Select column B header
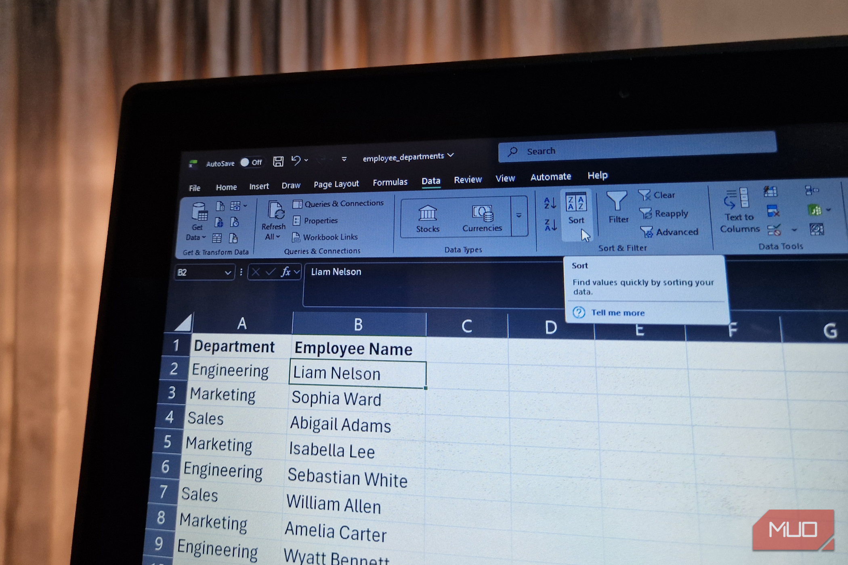The height and width of the screenshot is (565, 848). point(359,324)
